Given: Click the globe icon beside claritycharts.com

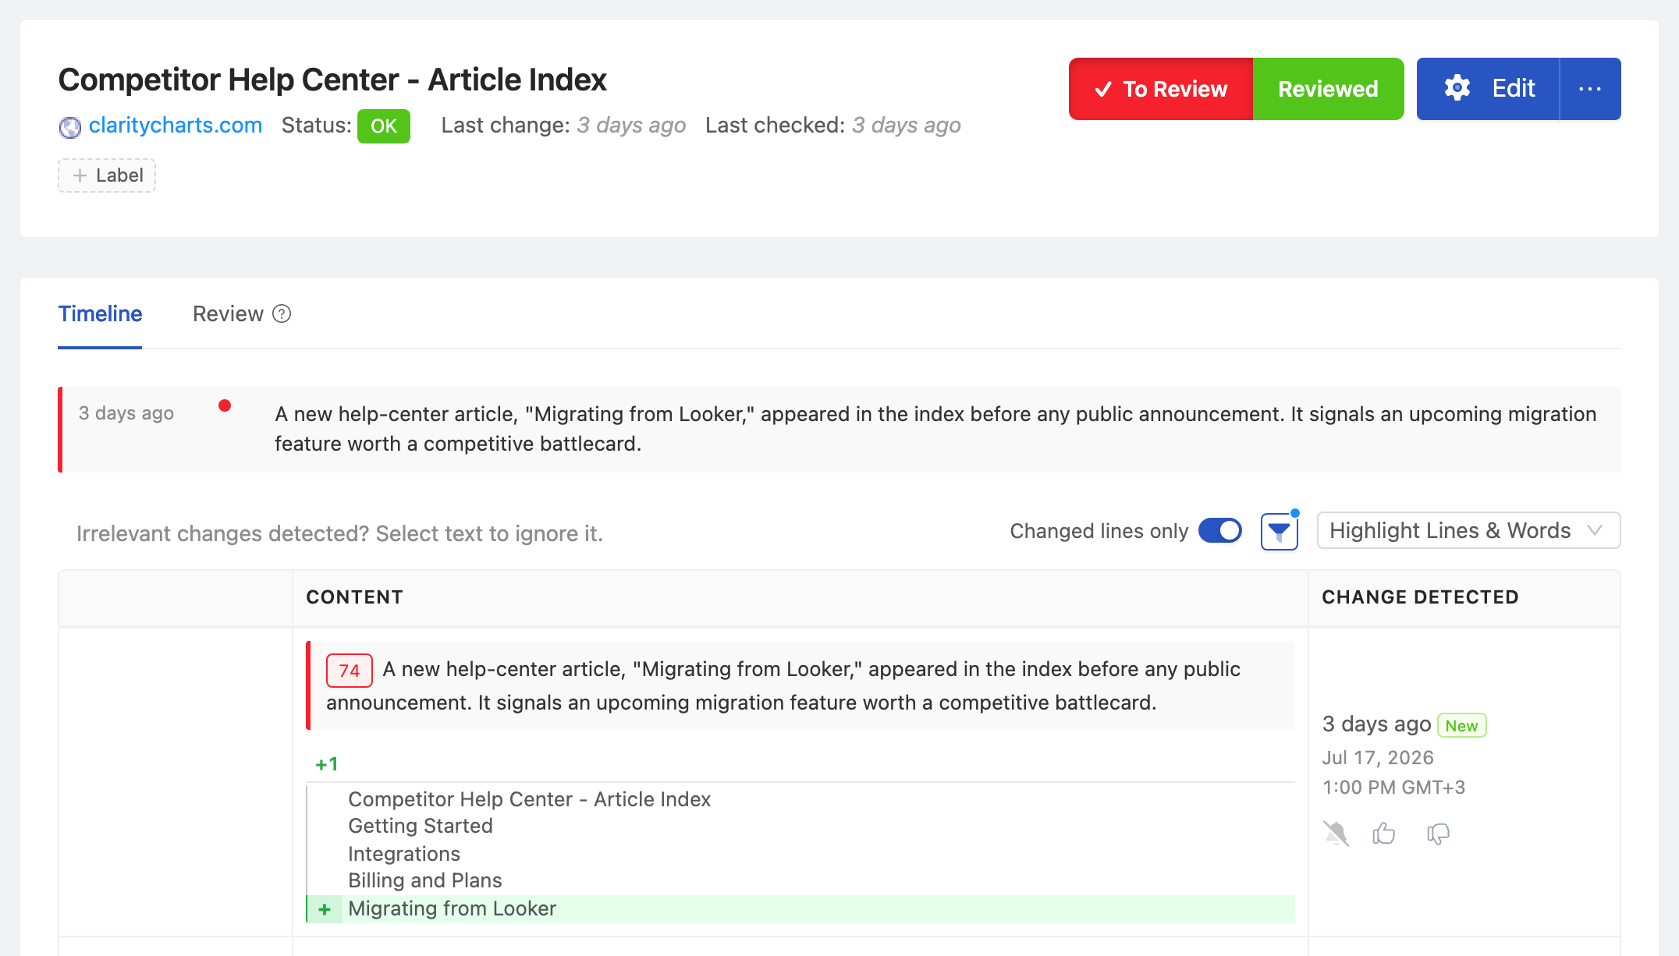Looking at the screenshot, I should point(70,126).
